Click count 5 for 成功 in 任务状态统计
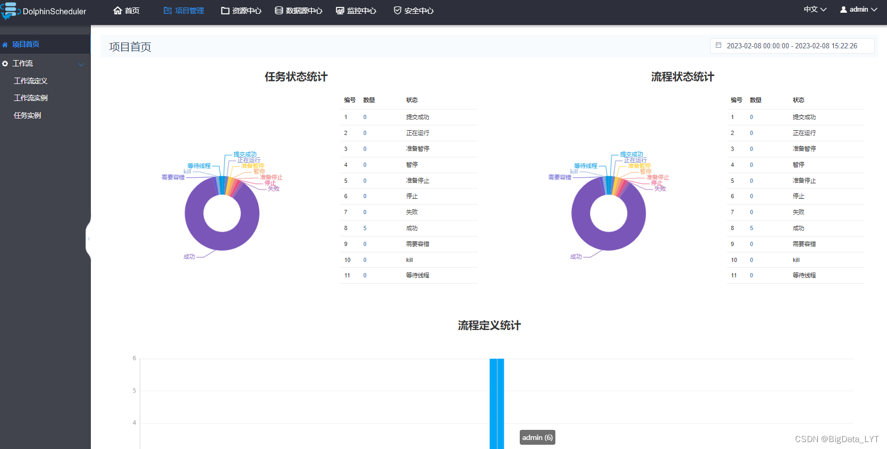 (x=365, y=228)
